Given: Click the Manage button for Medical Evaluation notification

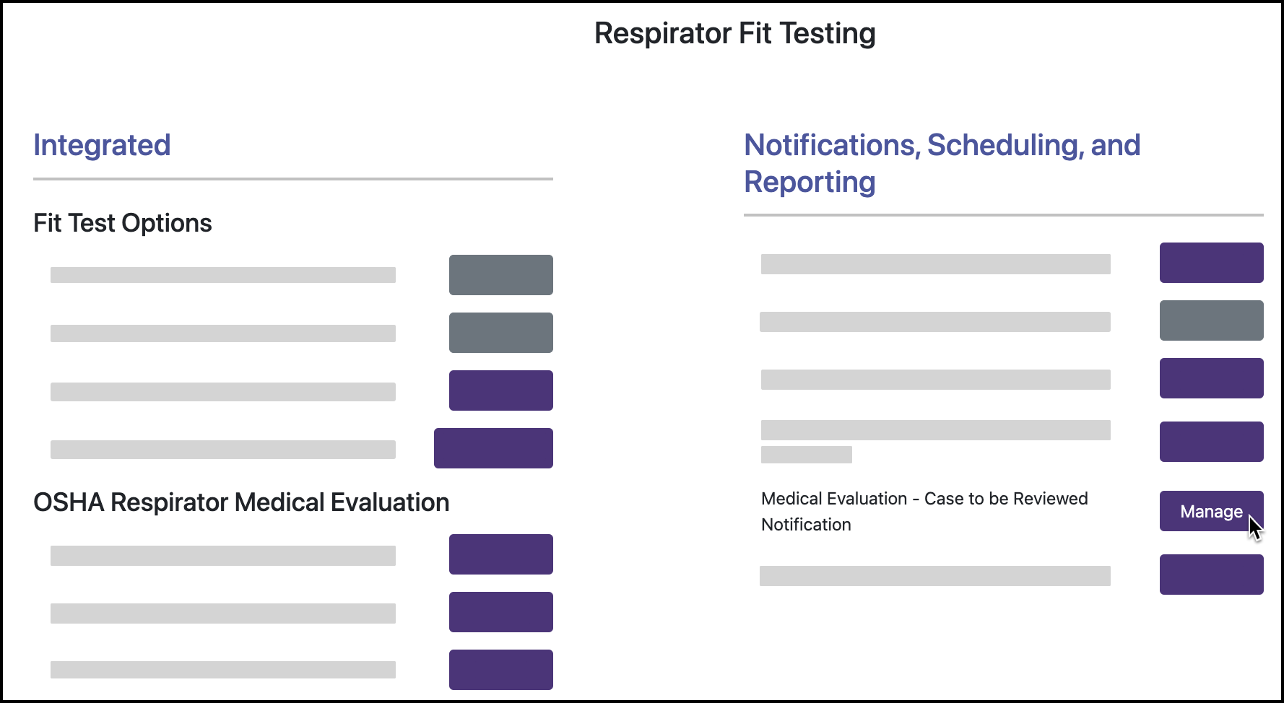Looking at the screenshot, I should [1211, 511].
